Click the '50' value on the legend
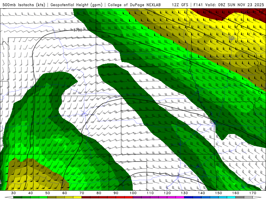 [48, 193]
